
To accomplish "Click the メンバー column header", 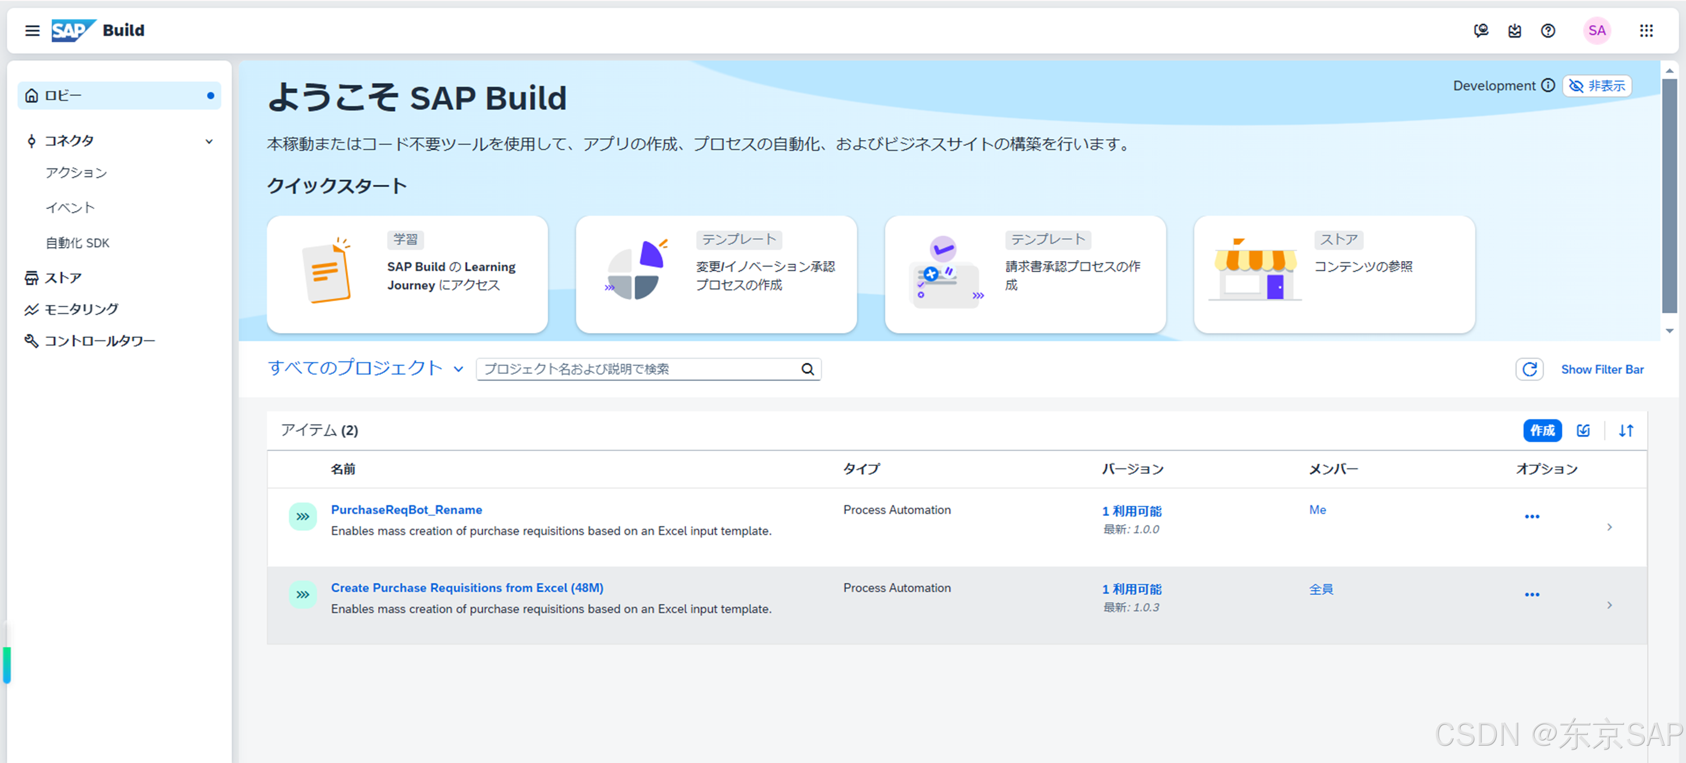I will [x=1333, y=469].
